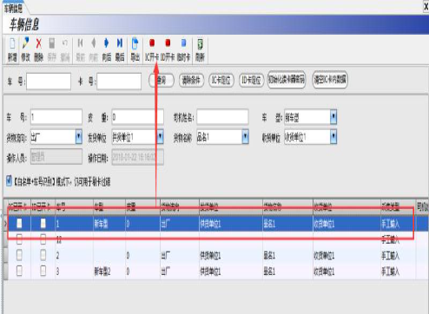
Task: Toggle ID已开卡 checkbox in vehicle 1 row
Action: coord(43,223)
